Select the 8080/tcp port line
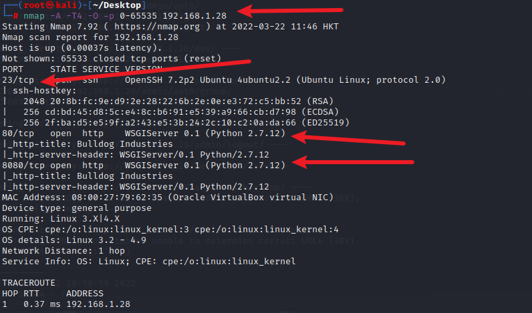The image size is (532, 313). 144,166
